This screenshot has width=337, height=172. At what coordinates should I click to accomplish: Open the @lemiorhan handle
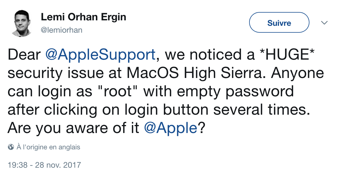(x=61, y=30)
